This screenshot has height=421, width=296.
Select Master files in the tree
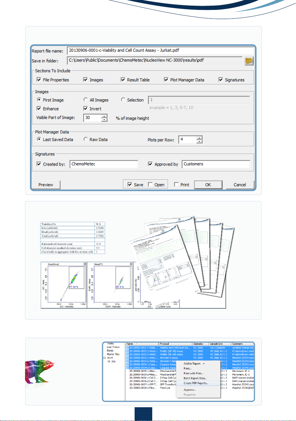pyautogui.click(x=113, y=354)
